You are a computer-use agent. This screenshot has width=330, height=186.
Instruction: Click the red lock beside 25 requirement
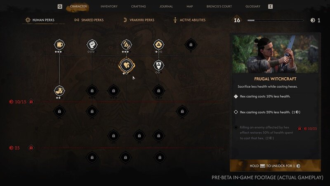31,148
